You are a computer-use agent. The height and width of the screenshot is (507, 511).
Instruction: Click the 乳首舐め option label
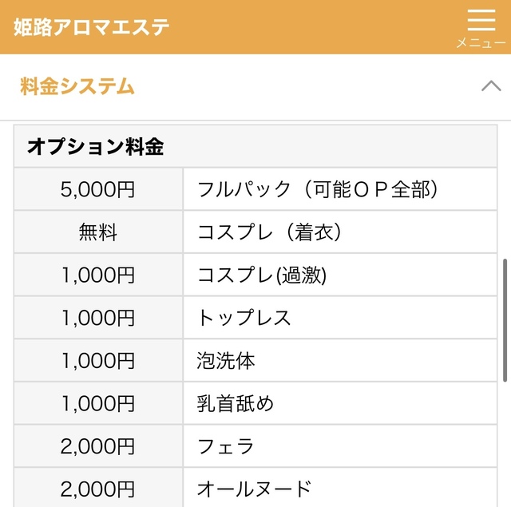tap(235, 404)
